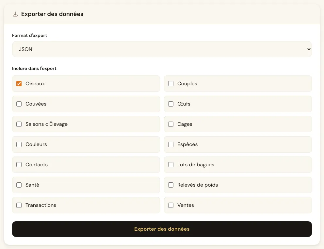Toggle the Couleurs checkbox
This screenshot has width=324, height=249.
coord(19,144)
